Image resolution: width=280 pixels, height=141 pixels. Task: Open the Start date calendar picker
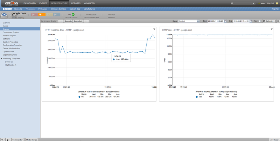(x=225, y=21)
